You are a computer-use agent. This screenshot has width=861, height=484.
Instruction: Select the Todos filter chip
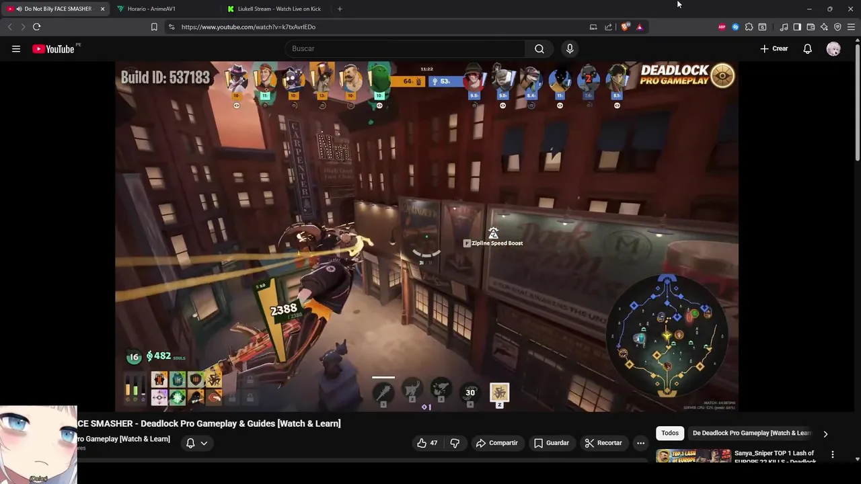point(670,433)
